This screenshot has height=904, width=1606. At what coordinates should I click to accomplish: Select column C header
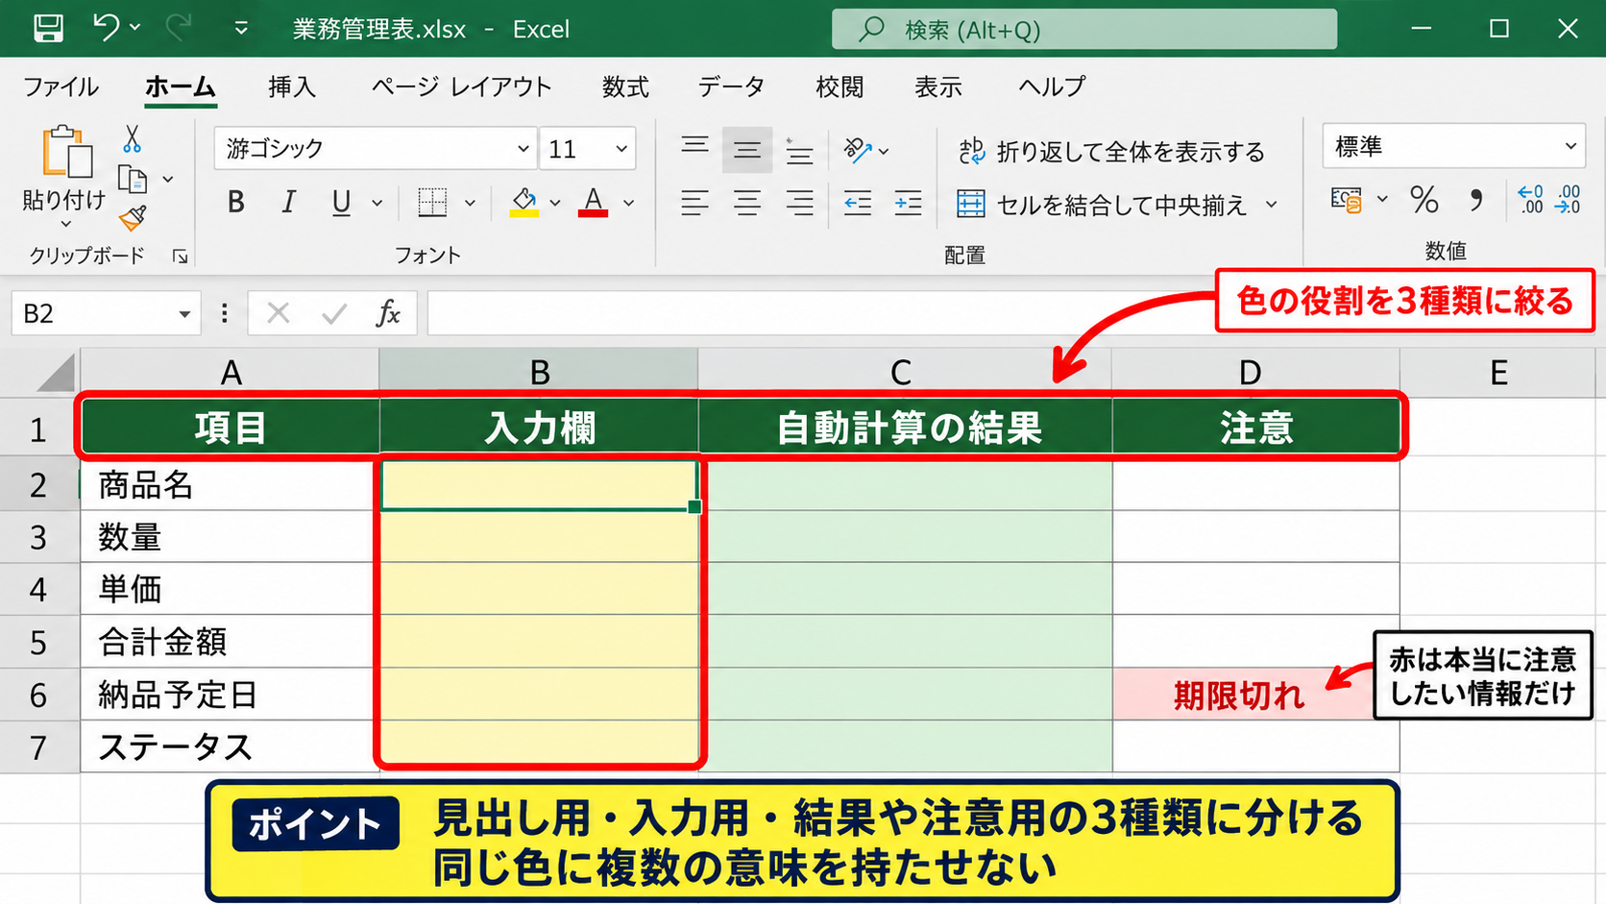[x=904, y=372]
